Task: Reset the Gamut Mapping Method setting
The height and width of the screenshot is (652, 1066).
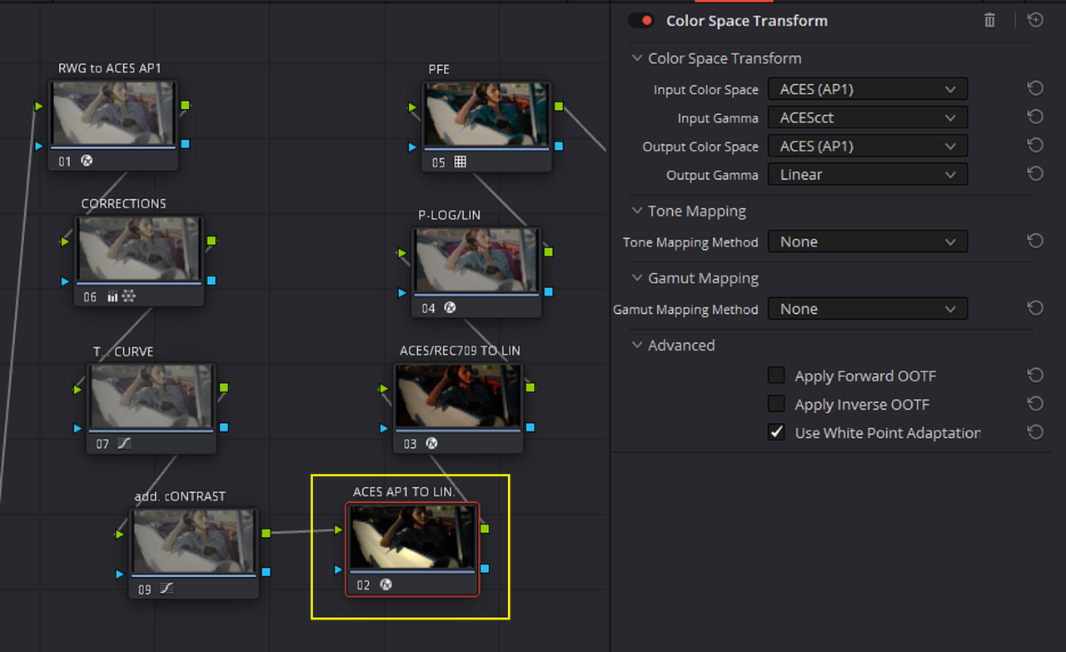Action: (1035, 308)
